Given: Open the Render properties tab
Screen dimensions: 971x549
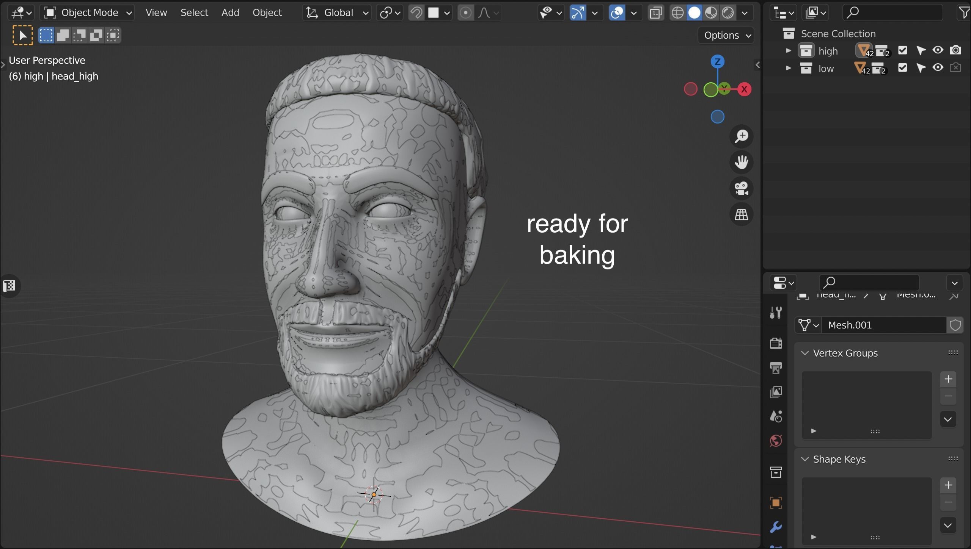Looking at the screenshot, I should (x=776, y=343).
